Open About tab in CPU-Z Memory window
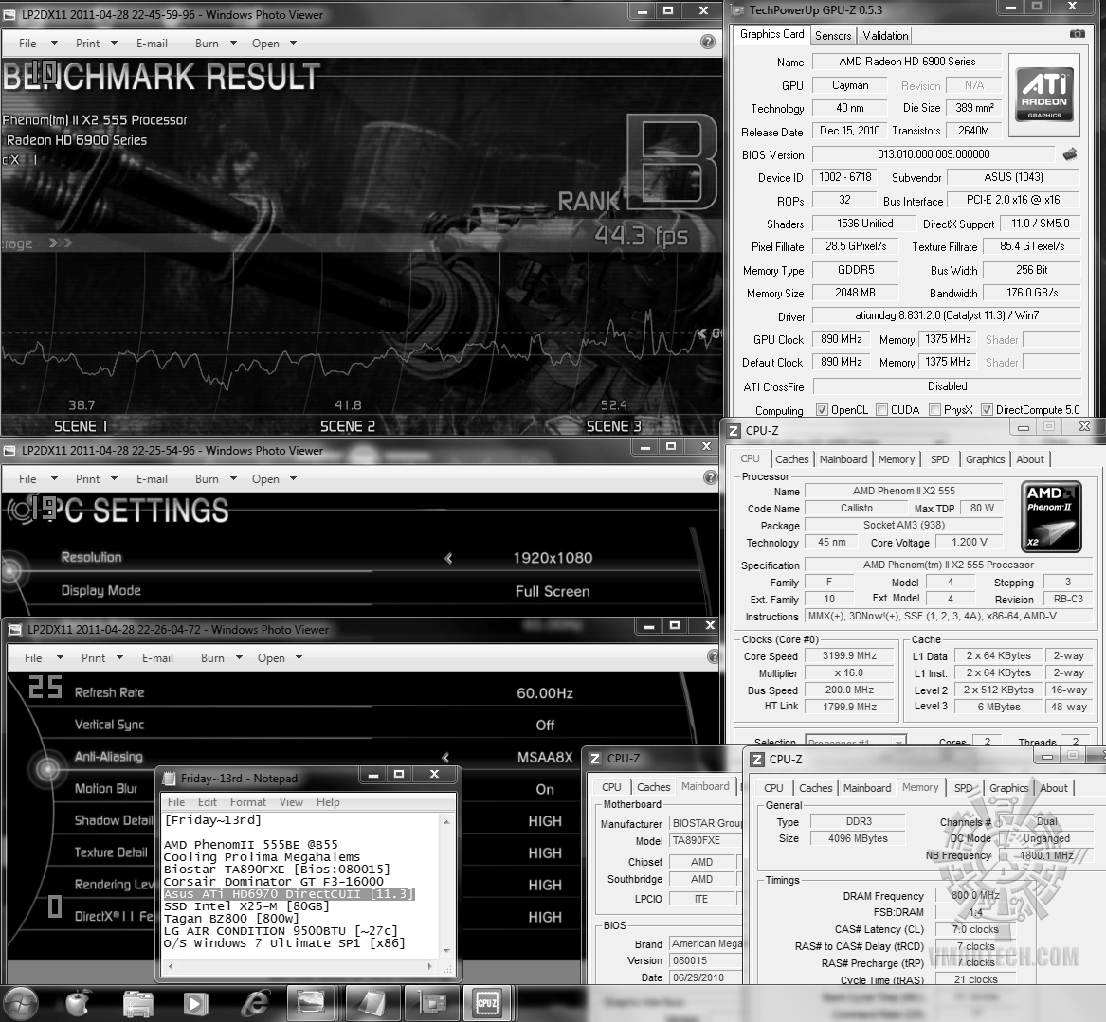 1054,788
